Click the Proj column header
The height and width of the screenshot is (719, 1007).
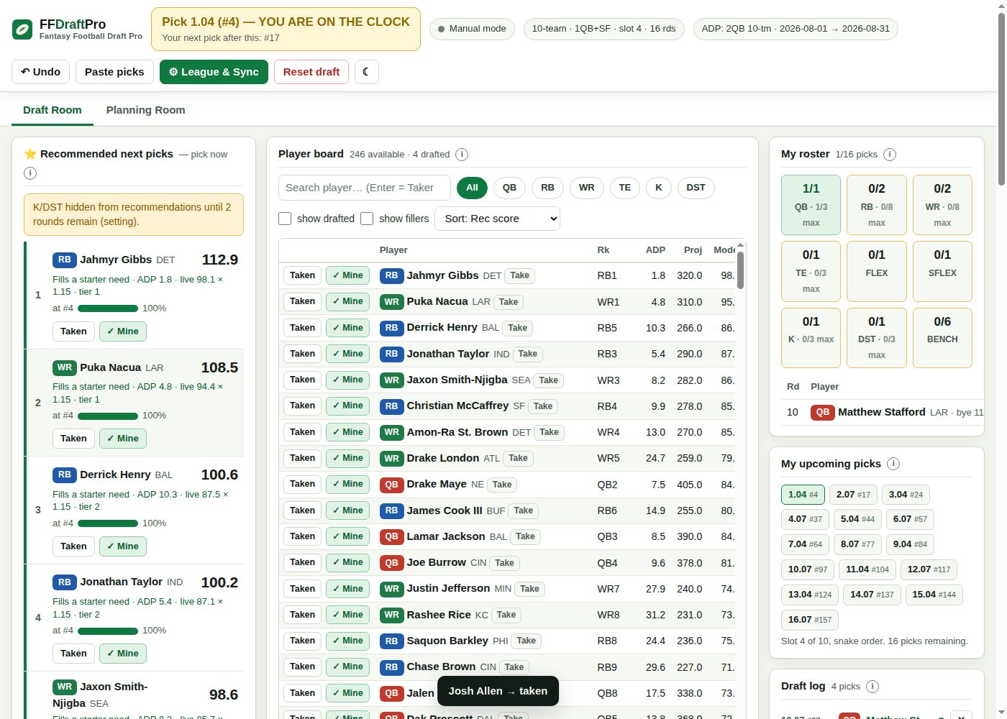point(693,250)
